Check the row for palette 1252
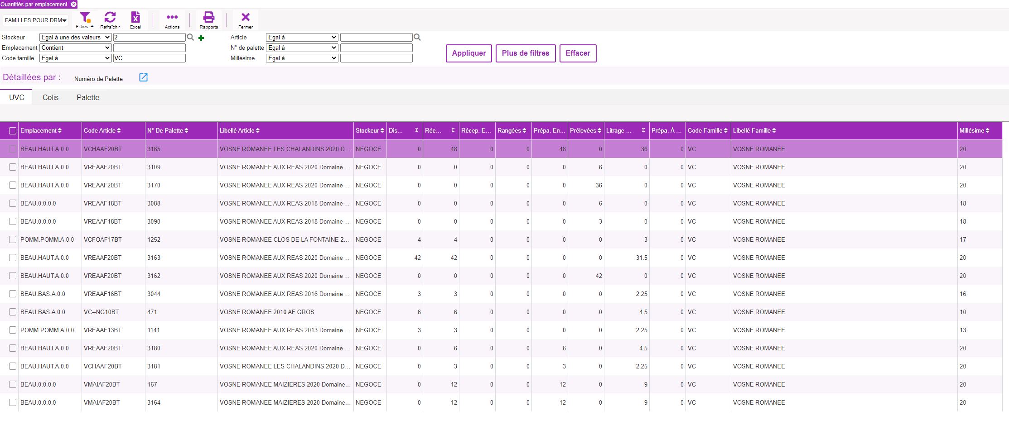1009x430 pixels. pyautogui.click(x=13, y=239)
